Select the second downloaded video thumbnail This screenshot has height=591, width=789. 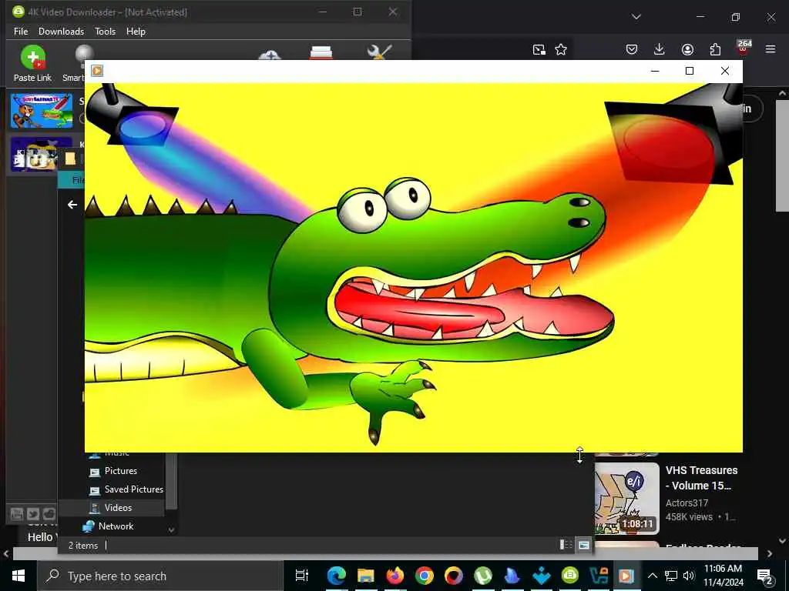pos(35,154)
